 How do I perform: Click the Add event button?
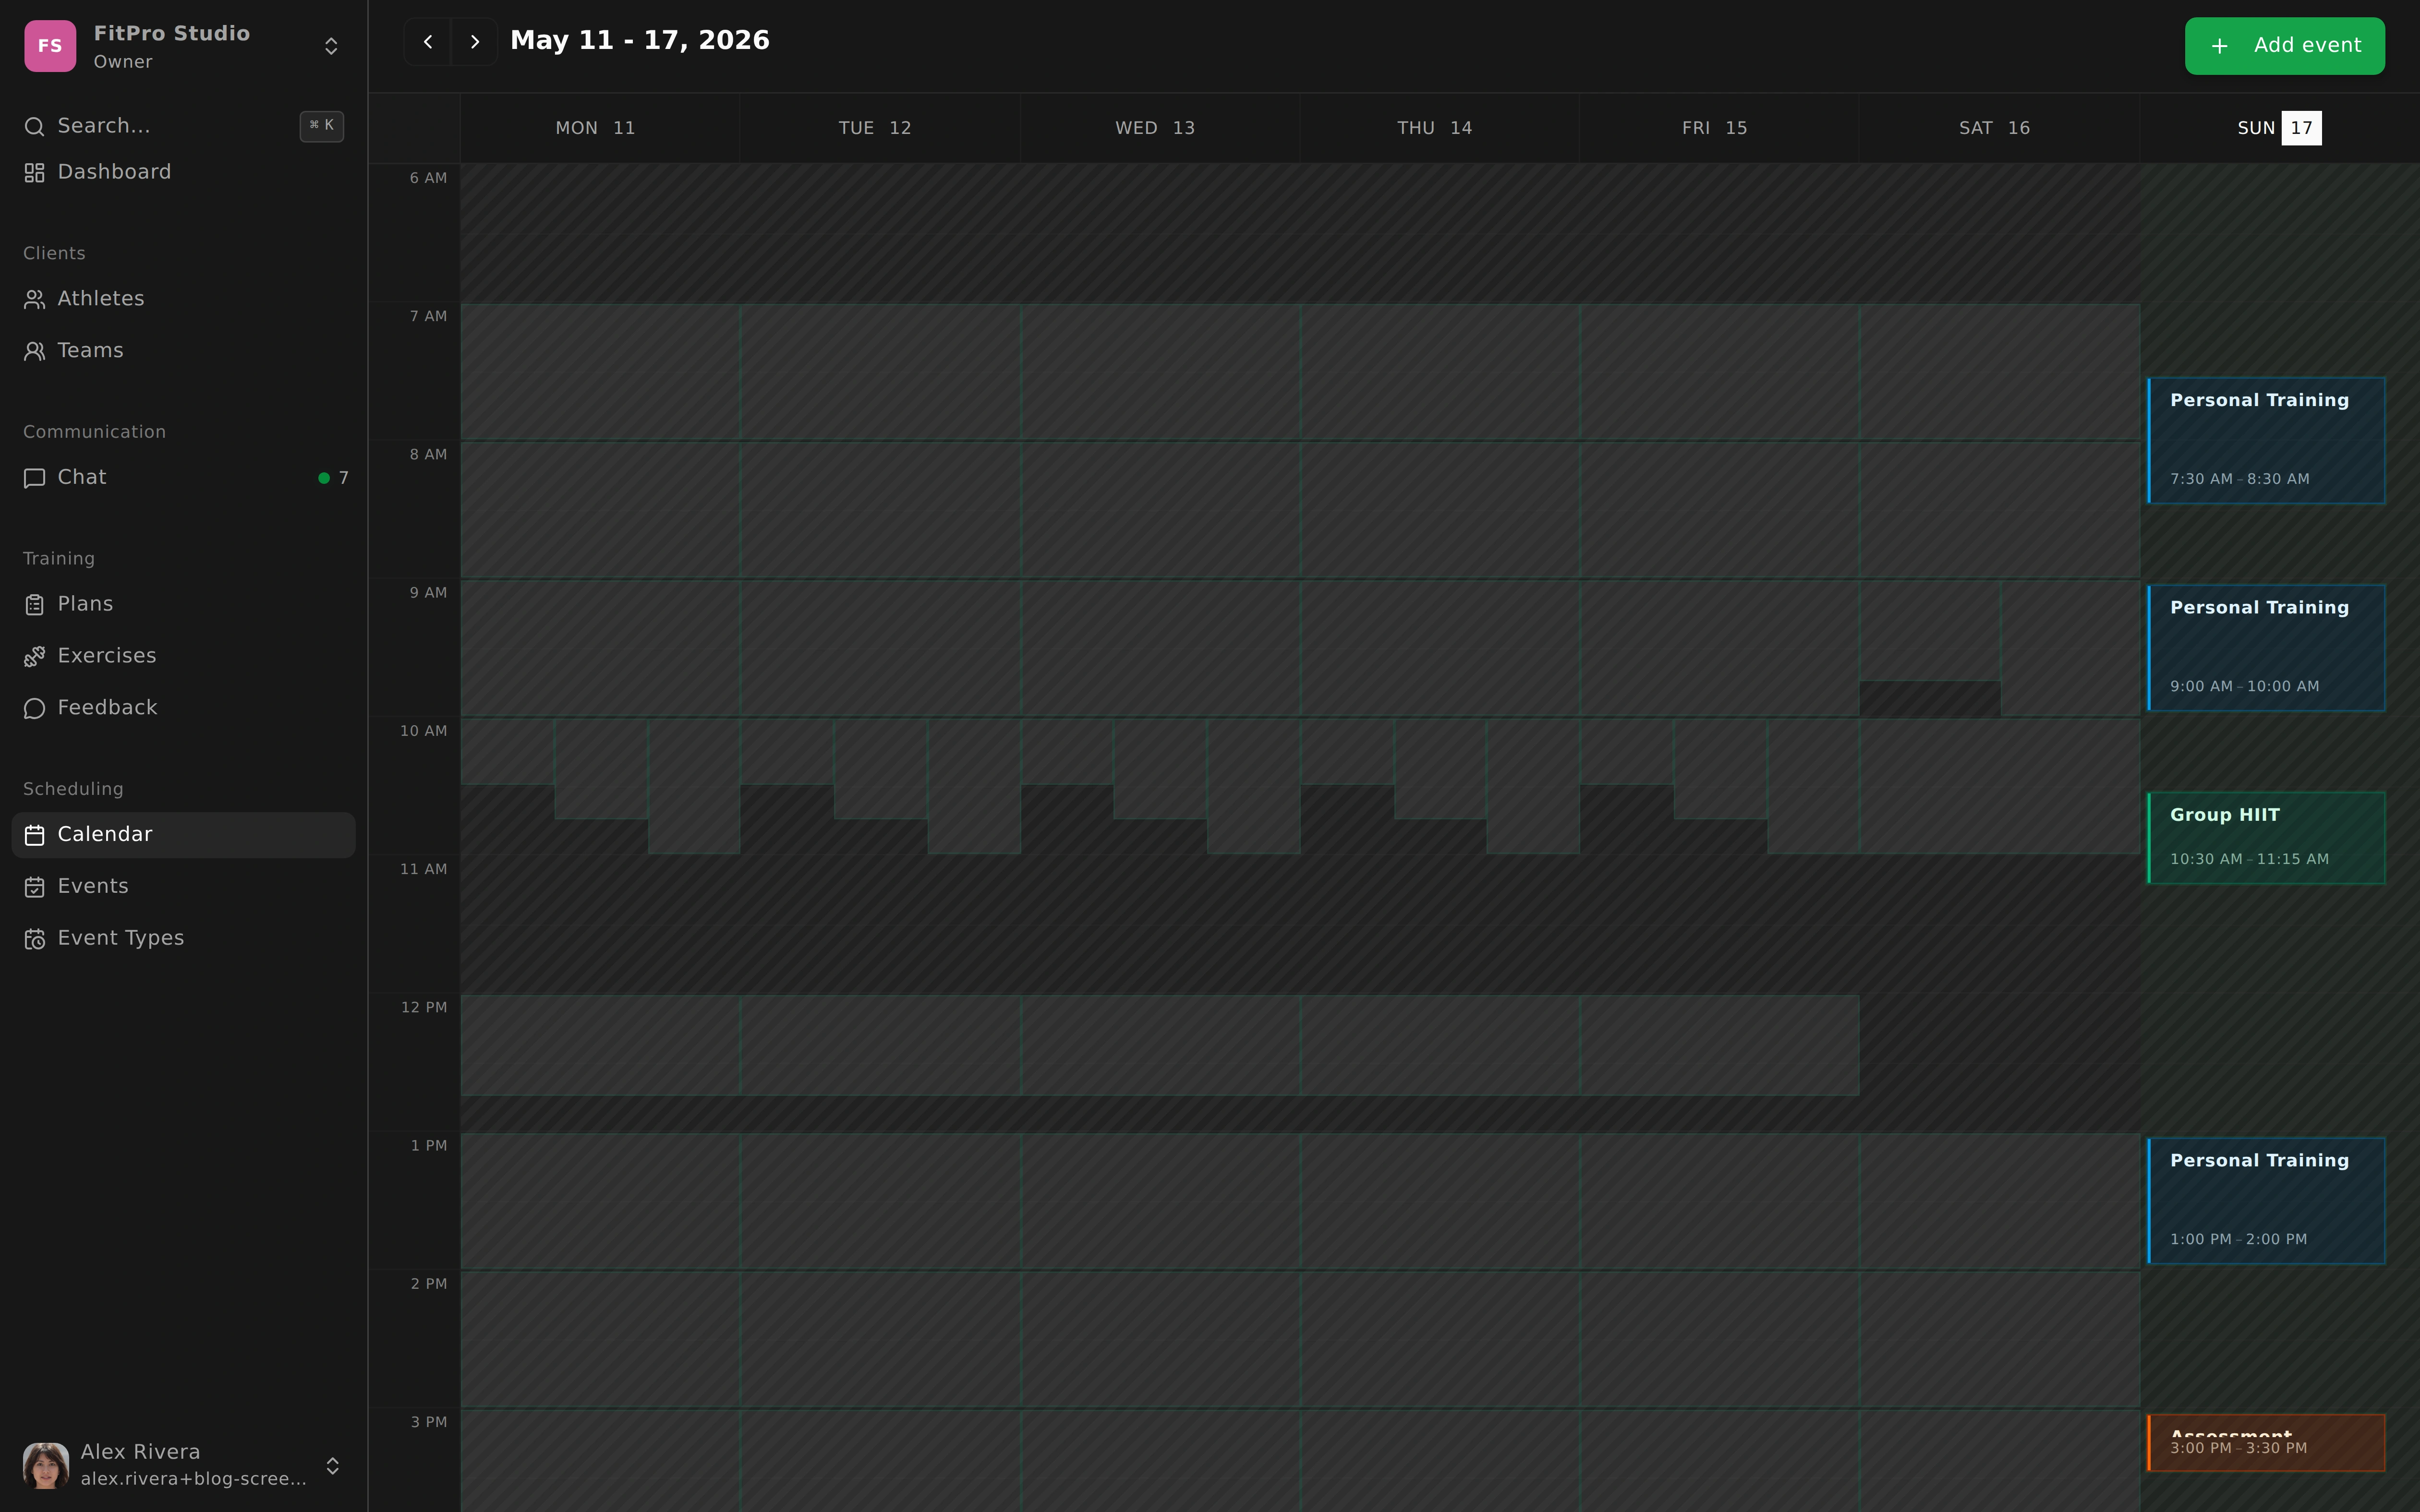[x=2285, y=46]
